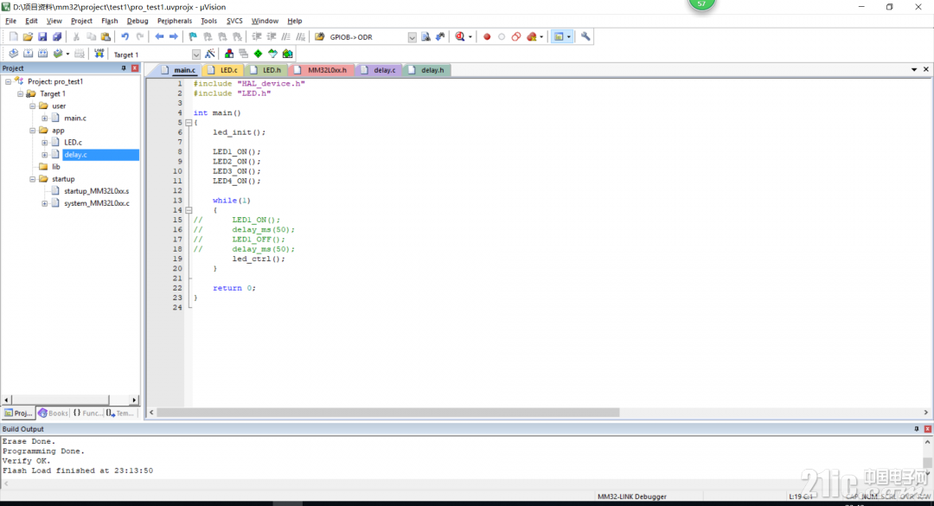Undo the last edit
934x506 pixels.
click(125, 37)
